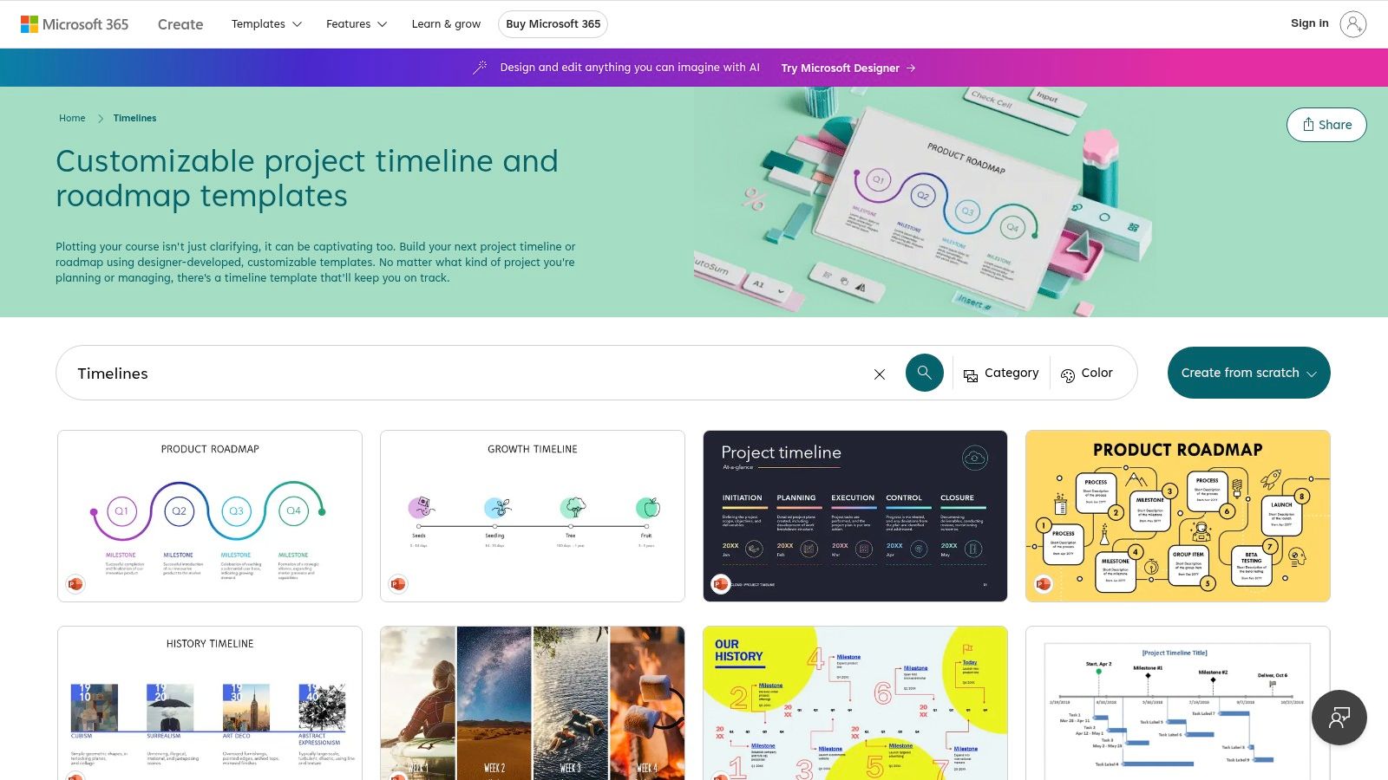Expand the Features dropdown
1388x780 pixels.
tap(355, 23)
